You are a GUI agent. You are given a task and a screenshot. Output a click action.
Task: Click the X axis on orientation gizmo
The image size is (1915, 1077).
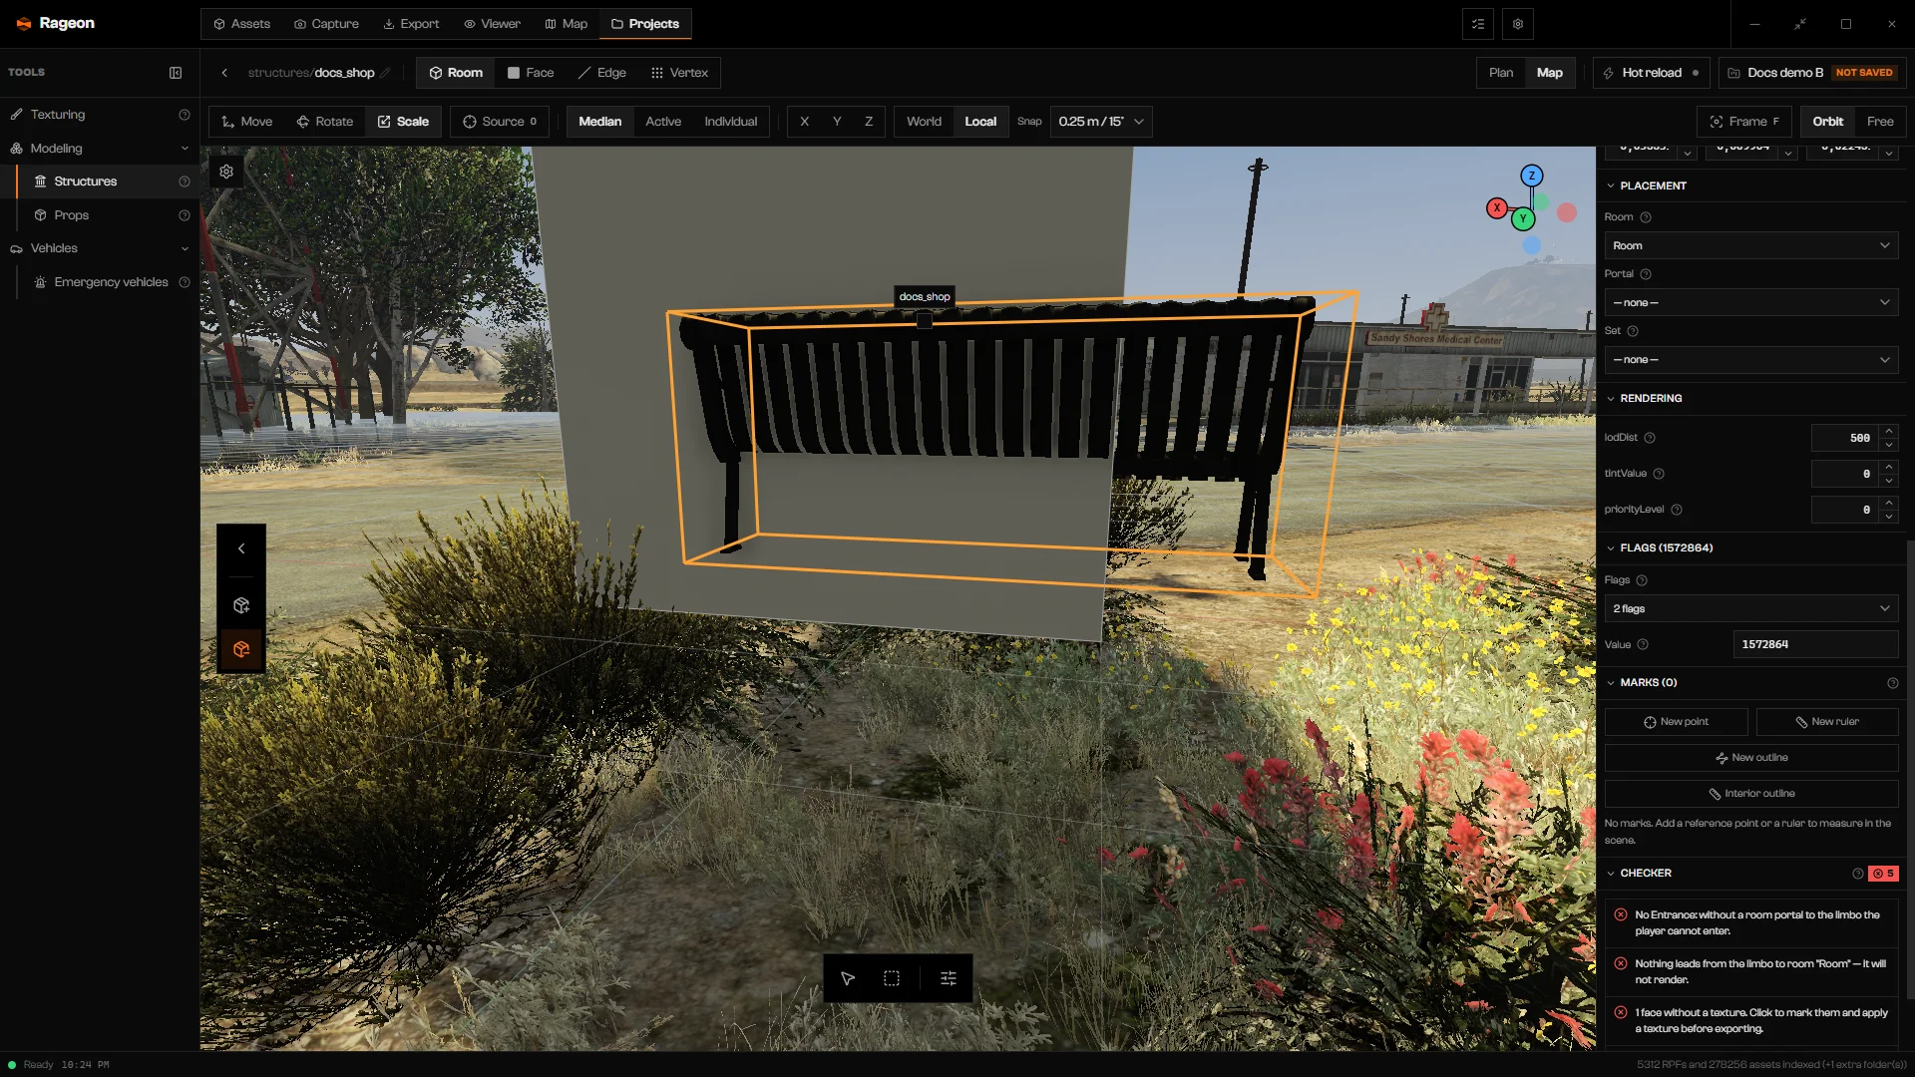(x=1497, y=207)
